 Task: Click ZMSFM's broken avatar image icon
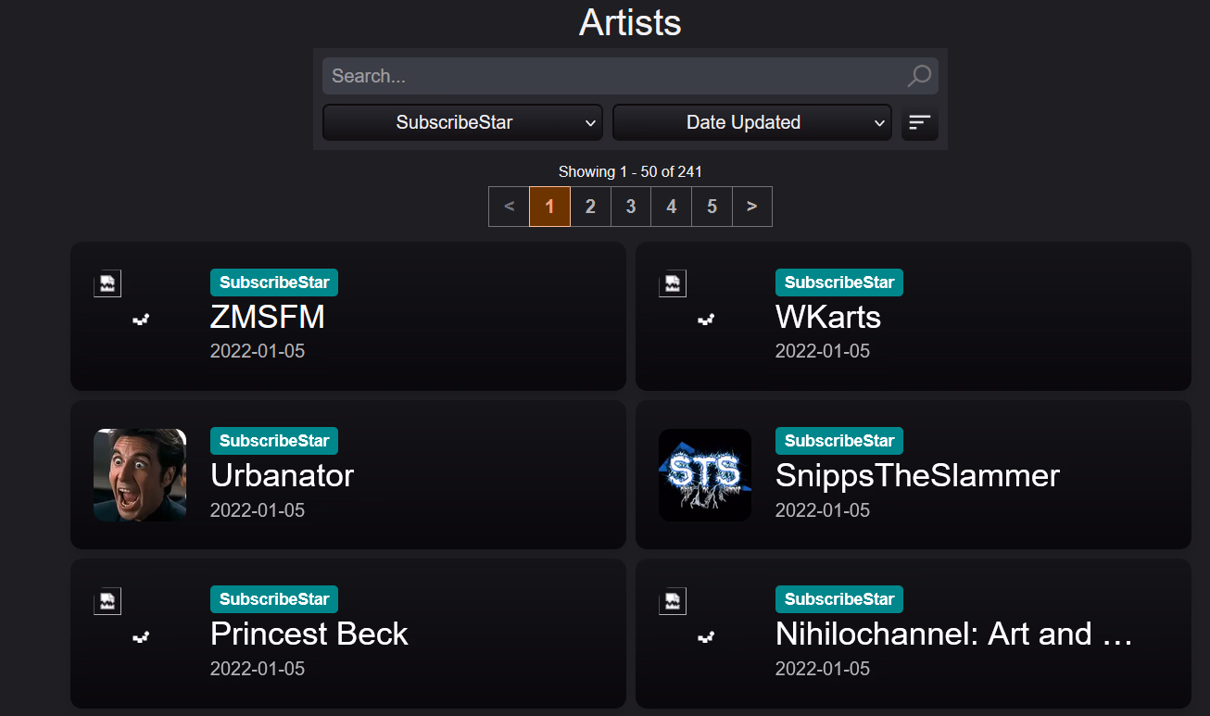(107, 283)
